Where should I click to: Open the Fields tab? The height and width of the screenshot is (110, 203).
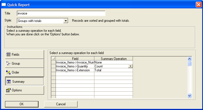25,55
